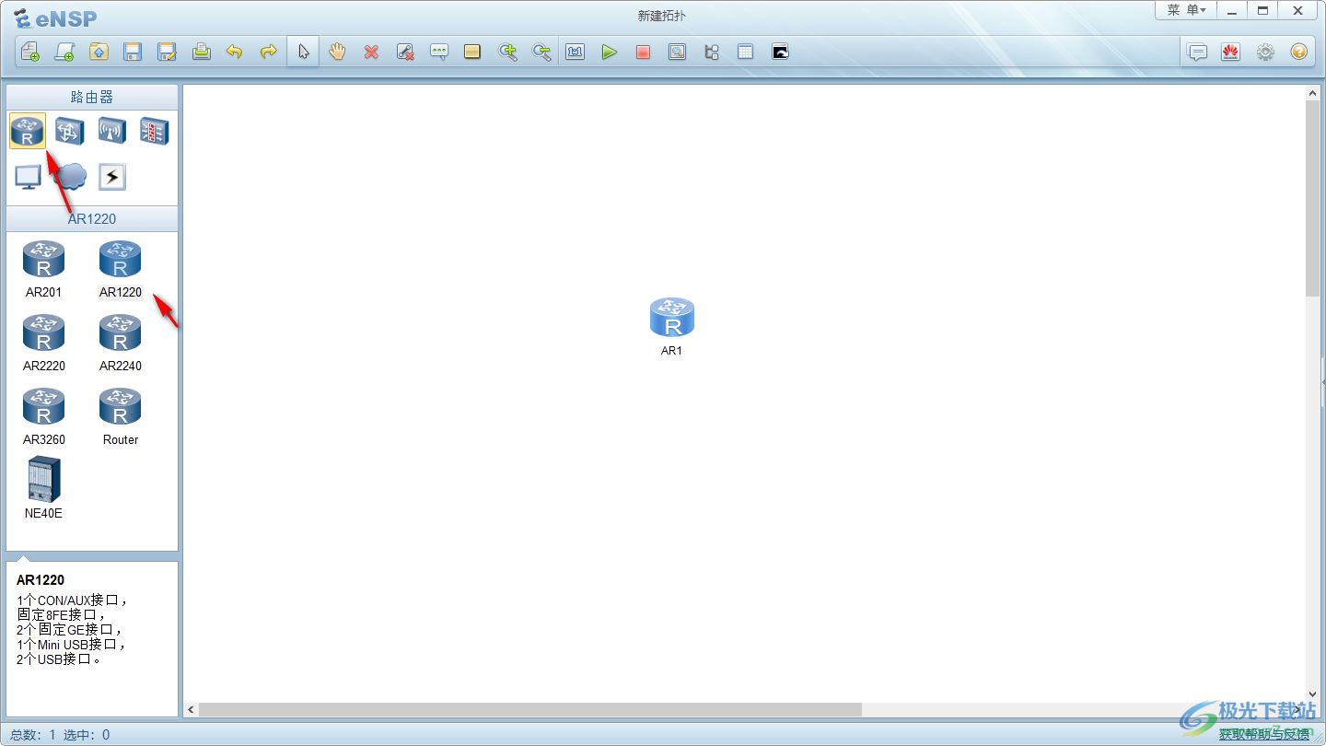Select the AR1 router on the canvas
The width and height of the screenshot is (1326, 746).
(672, 318)
